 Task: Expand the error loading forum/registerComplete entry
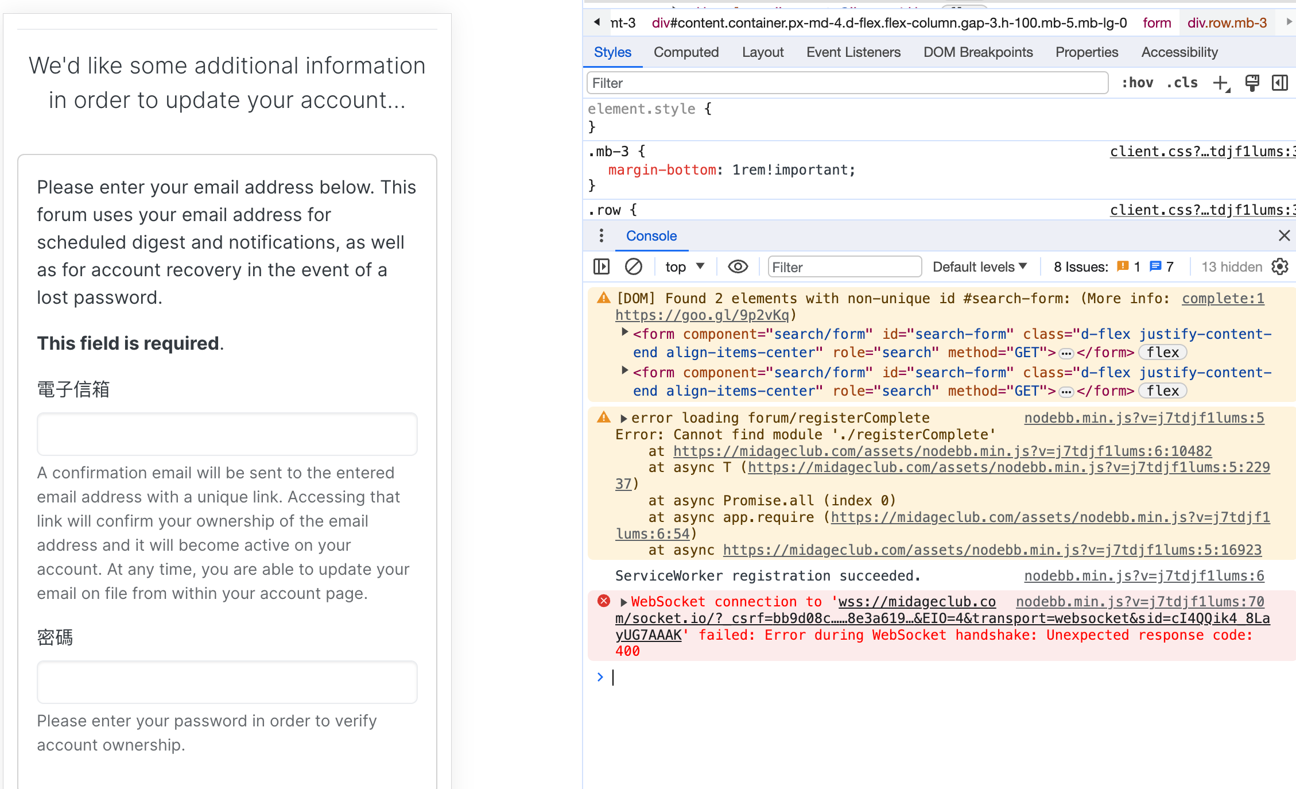point(623,419)
